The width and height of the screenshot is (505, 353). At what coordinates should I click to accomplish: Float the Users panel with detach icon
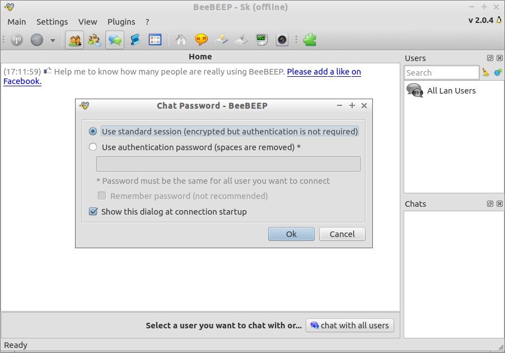coord(490,58)
